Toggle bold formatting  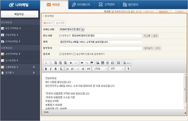[46, 69]
